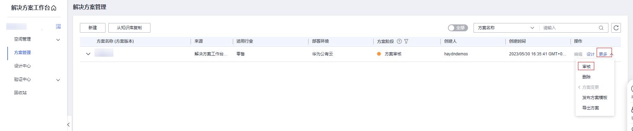
Task: Toggle the 全部 switch
Action: pos(458,28)
